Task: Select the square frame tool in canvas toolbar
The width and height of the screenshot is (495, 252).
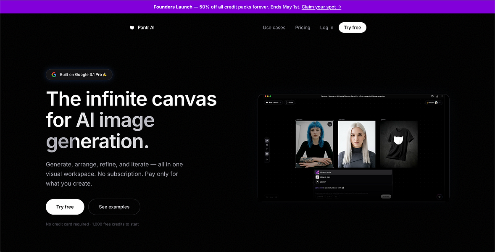Action: tap(267, 154)
